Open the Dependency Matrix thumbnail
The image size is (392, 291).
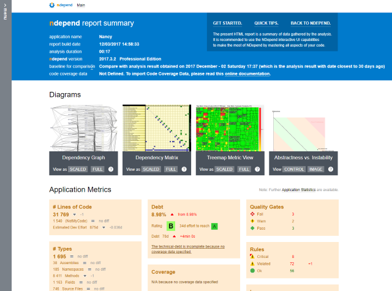click(x=157, y=128)
